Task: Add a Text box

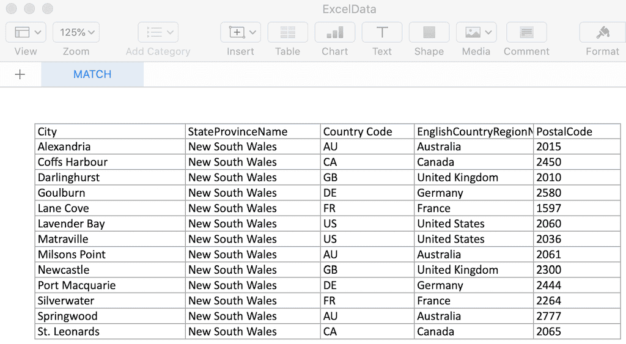Action: click(x=381, y=32)
